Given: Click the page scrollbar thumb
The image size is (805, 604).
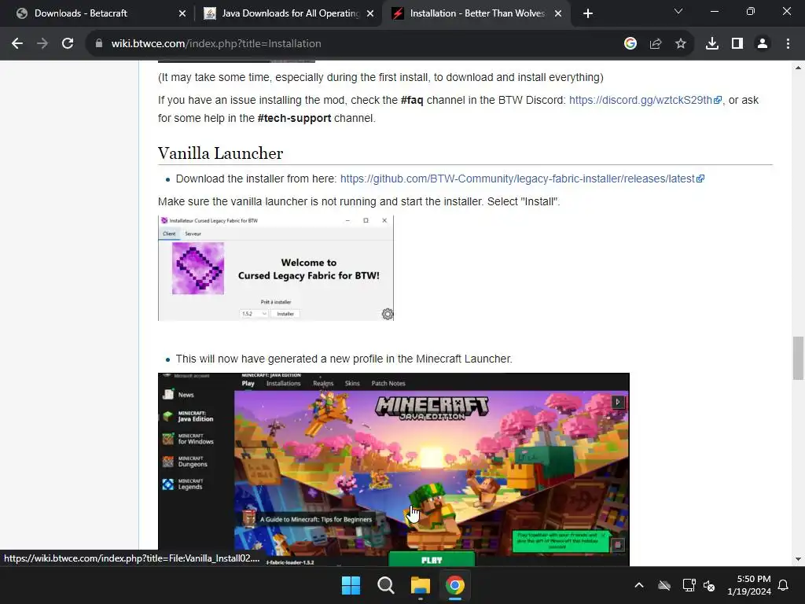Looking at the screenshot, I should point(798,358).
